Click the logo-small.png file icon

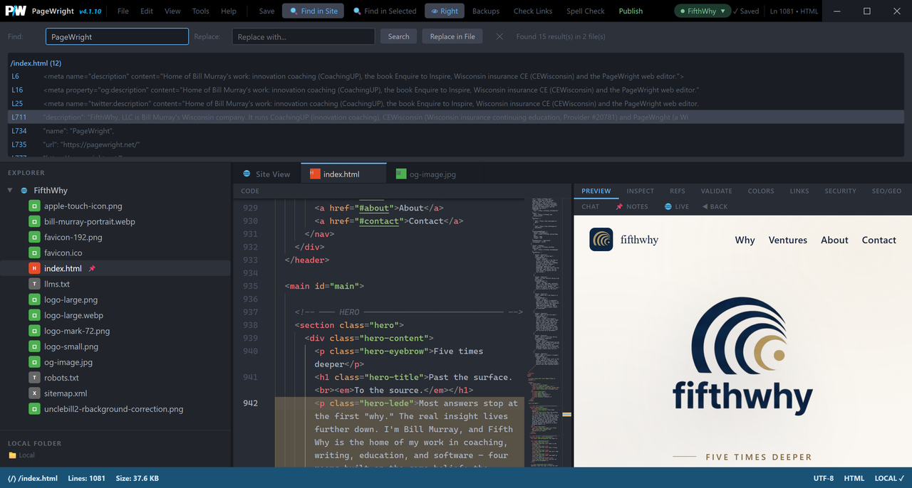click(34, 346)
